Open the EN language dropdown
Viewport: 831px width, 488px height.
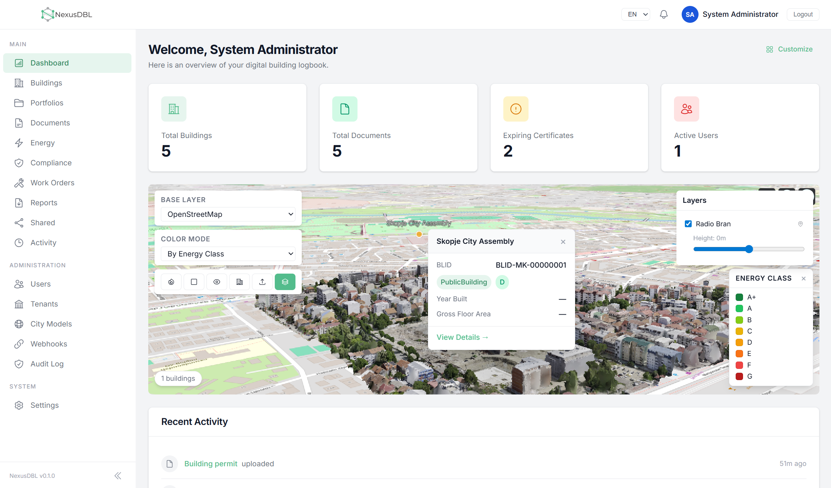coord(636,14)
